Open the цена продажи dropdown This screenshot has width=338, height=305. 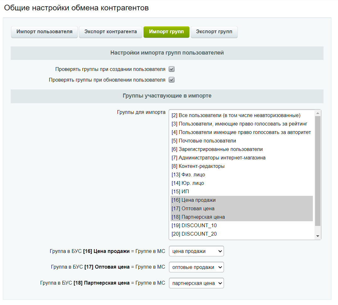196,251
